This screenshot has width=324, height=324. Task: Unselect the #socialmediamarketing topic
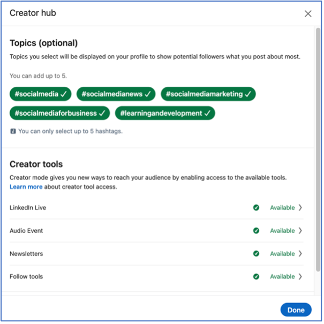click(x=208, y=94)
